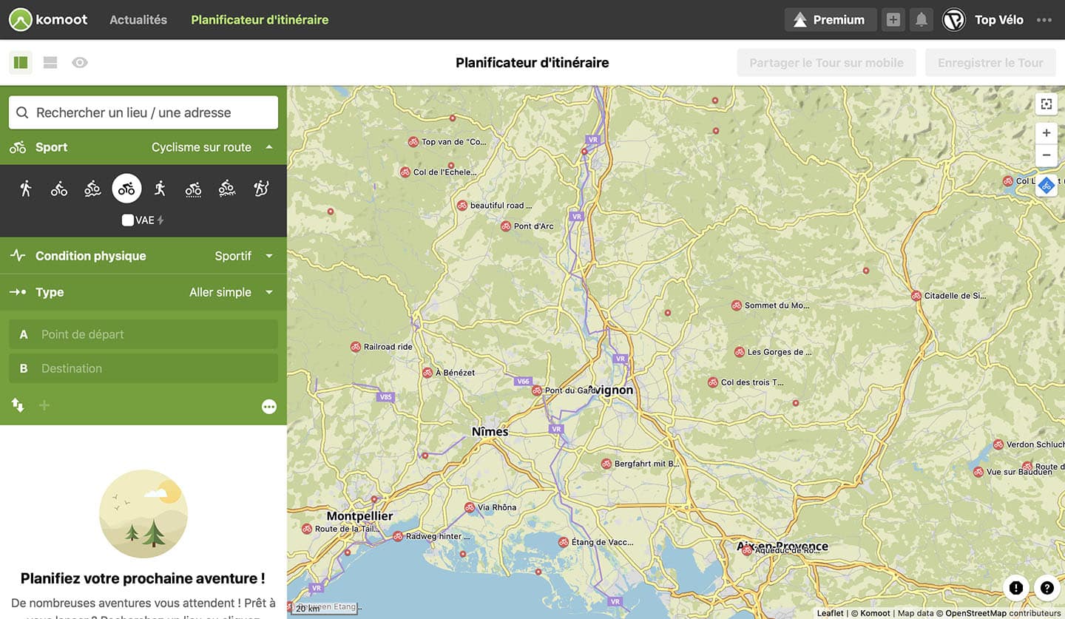
Task: Click the Premium button
Action: (831, 20)
